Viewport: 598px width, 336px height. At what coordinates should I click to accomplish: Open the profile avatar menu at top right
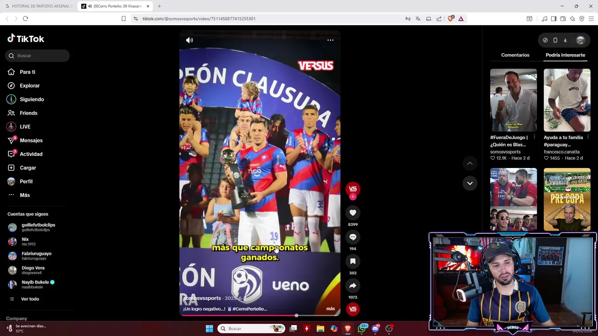pos(580,40)
